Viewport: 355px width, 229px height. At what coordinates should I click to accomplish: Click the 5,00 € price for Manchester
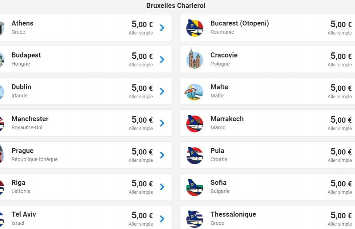pyautogui.click(x=142, y=120)
